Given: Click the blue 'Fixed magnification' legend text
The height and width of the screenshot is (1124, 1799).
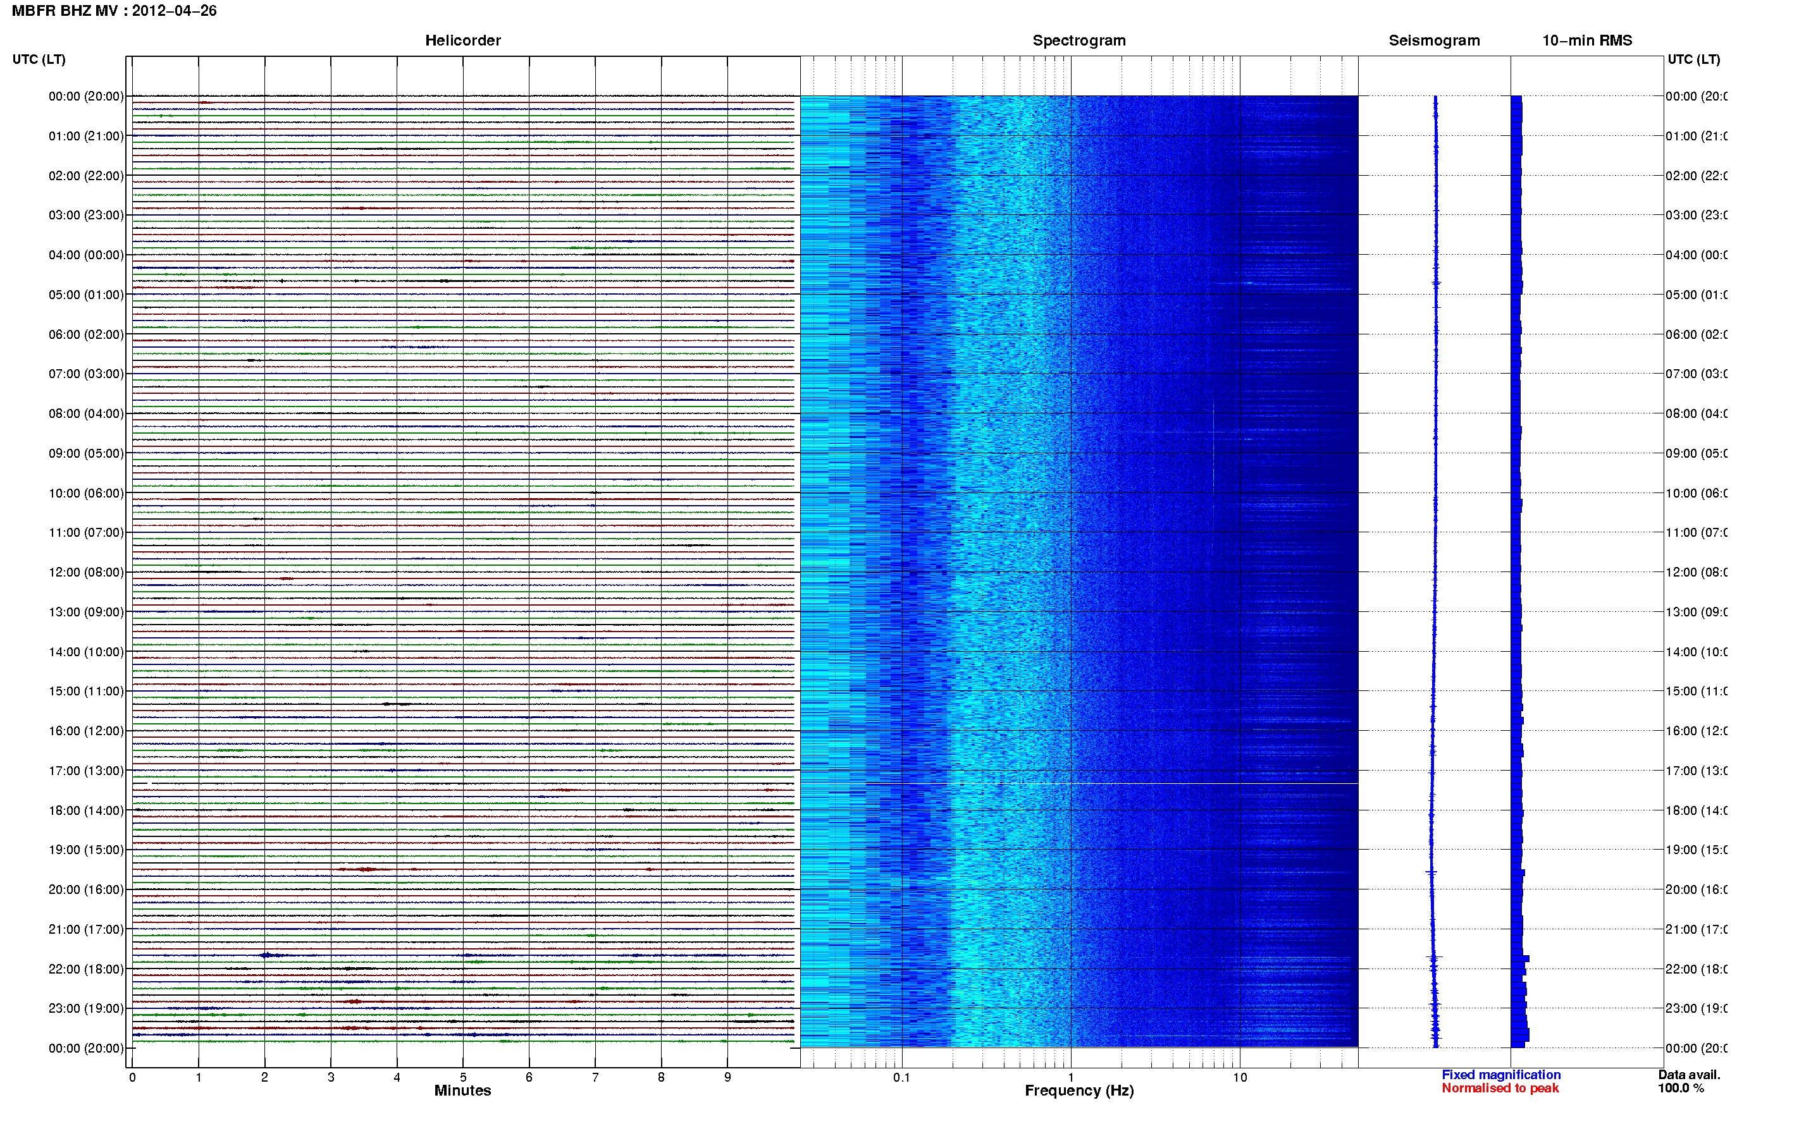Looking at the screenshot, I should point(1501,1075).
